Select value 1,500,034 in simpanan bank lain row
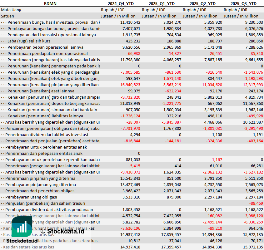This screenshot has width=264, height=250. pos(172,110)
